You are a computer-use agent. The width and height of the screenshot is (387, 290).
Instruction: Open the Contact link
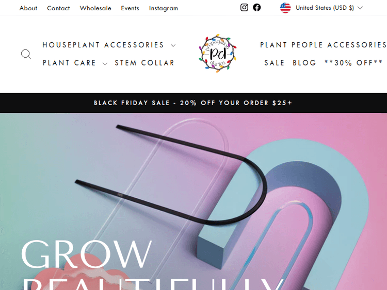click(58, 8)
